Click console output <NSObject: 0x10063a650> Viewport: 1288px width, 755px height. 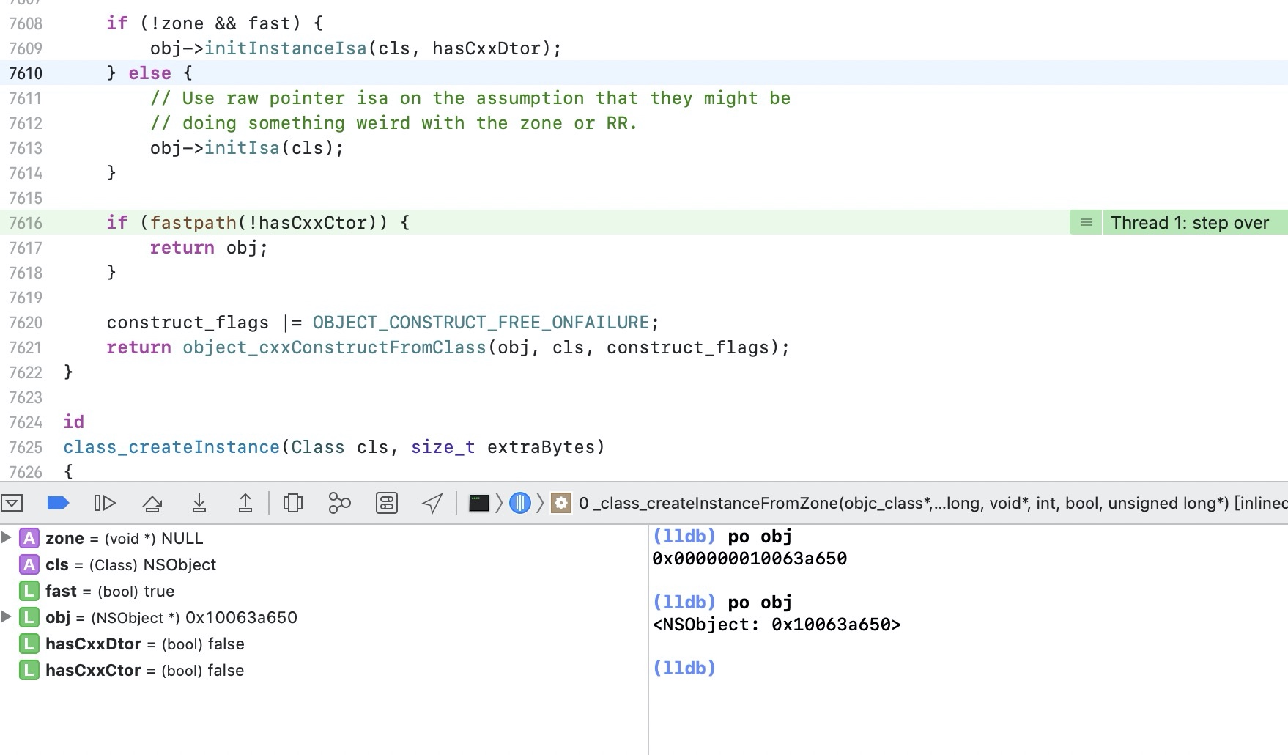(x=777, y=625)
